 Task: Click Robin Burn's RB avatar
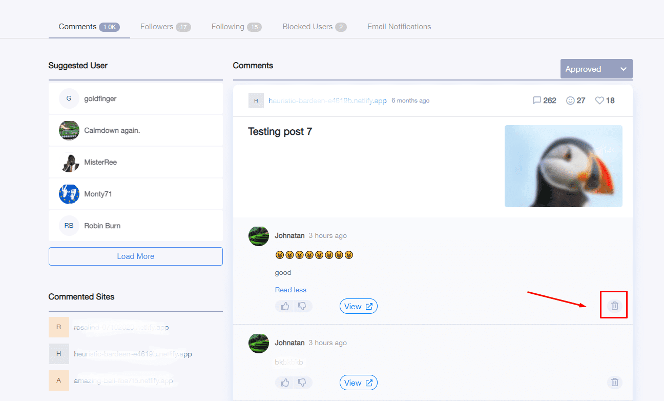69,226
